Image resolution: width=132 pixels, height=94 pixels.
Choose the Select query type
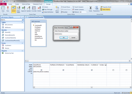point(14,9)
